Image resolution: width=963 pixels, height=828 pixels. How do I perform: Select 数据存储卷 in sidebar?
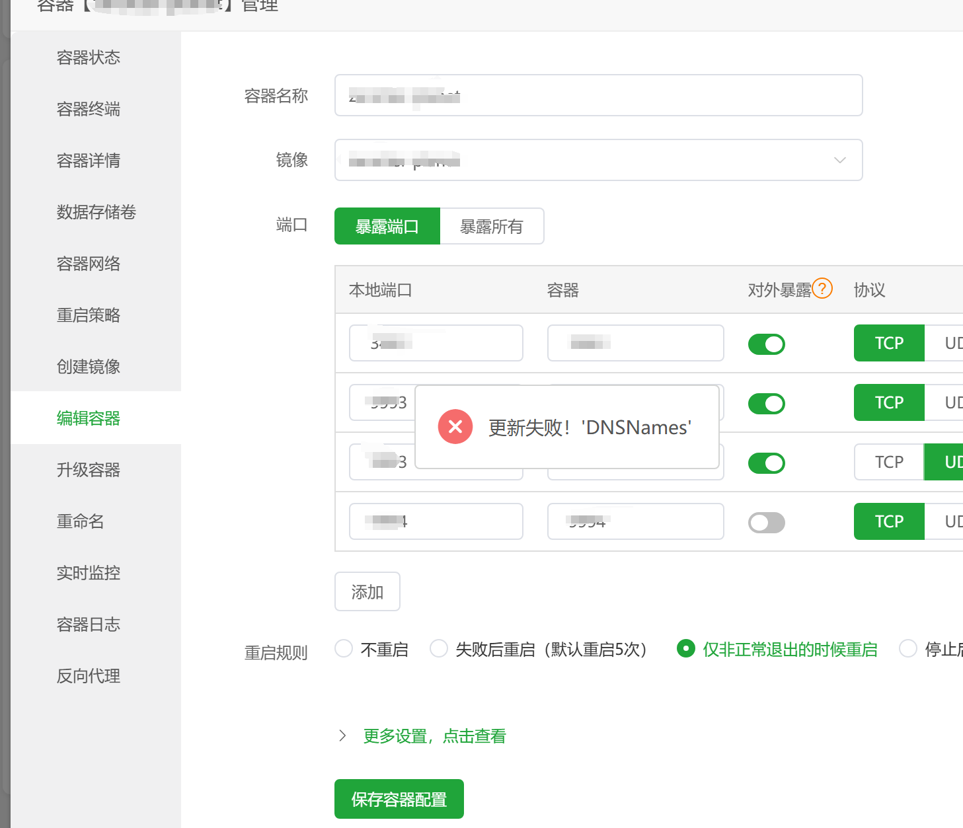pos(96,212)
